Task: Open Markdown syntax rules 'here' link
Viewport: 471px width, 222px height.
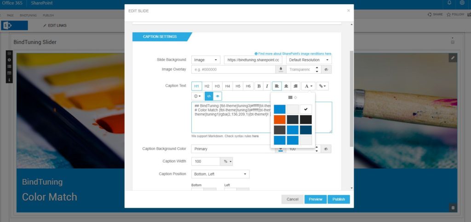Action: coord(255,136)
